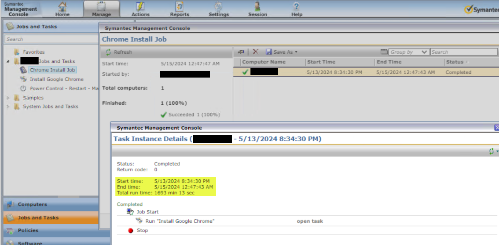Expand the System Jobs and Tasks folder
Viewport: 499px width, 245px height.
(x=8, y=107)
